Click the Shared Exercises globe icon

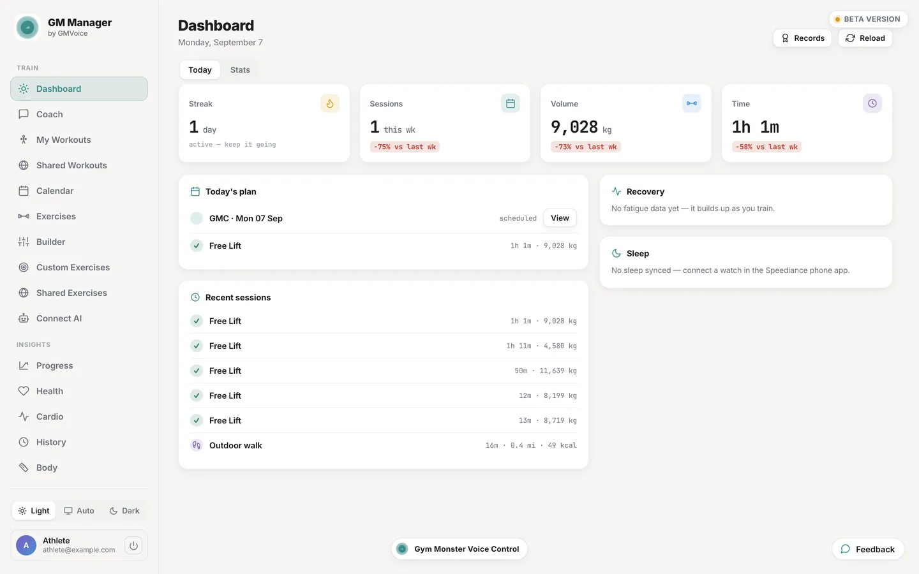click(24, 293)
